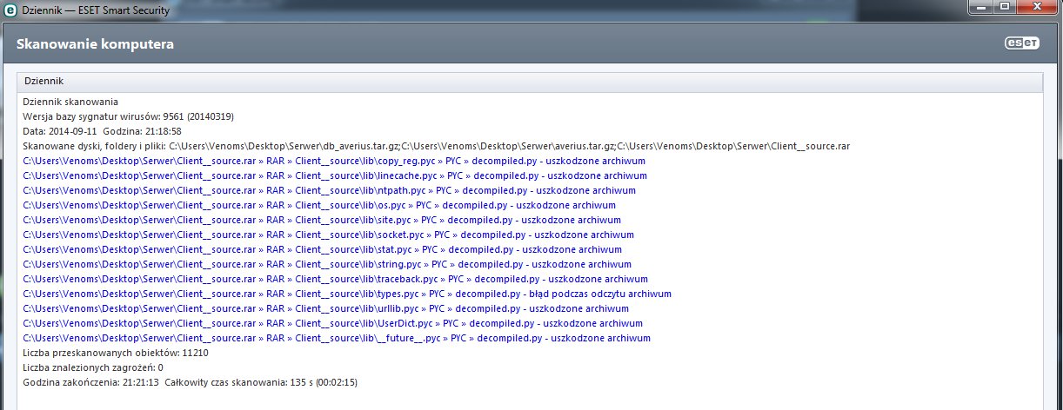Click 'Liczba przeskanowanych obiektów: 11210' line
Viewport: 1063px width, 410px height.
point(116,353)
